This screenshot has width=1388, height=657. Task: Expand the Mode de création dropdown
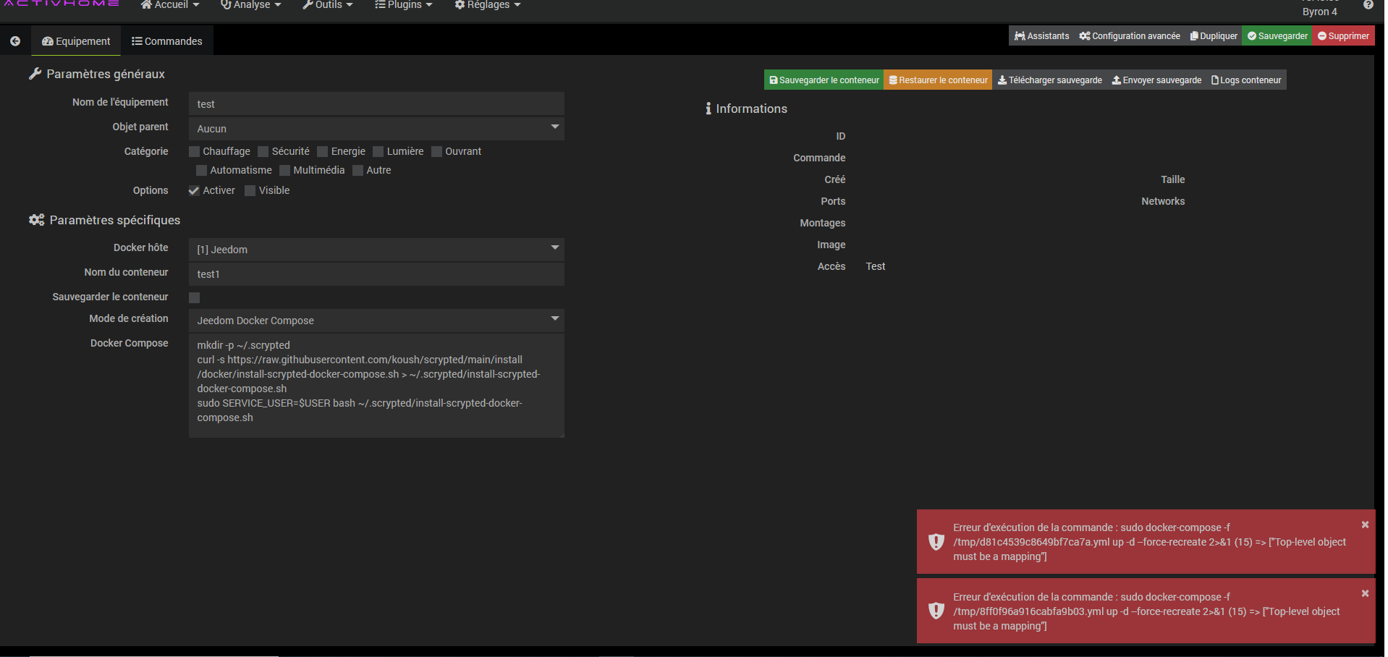[376, 321]
